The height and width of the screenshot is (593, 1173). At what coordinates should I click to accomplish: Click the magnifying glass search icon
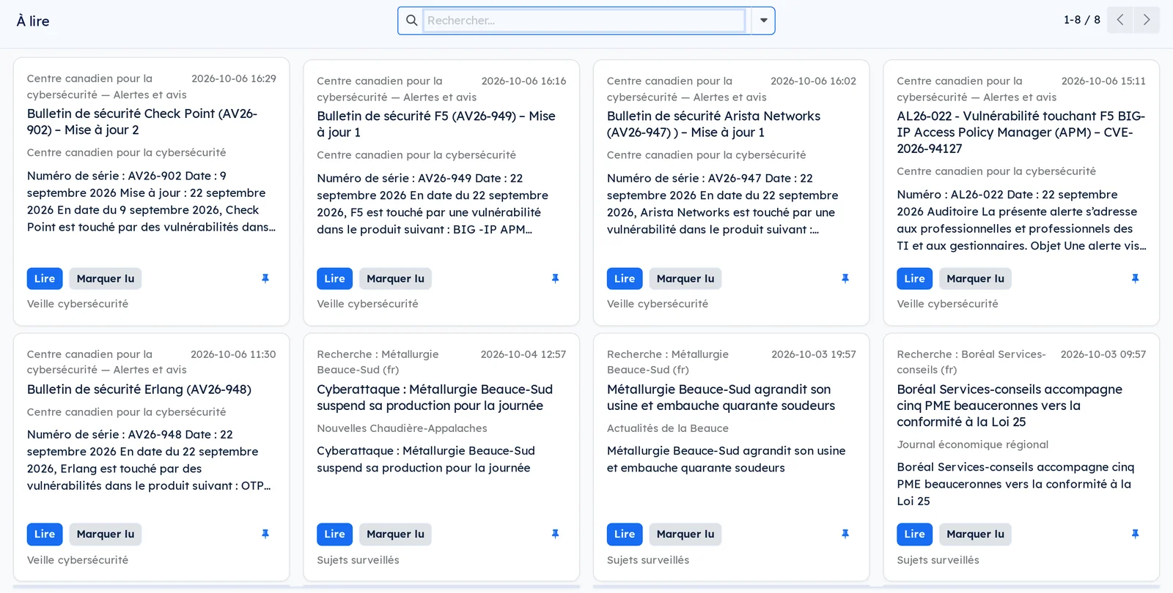[x=411, y=20]
